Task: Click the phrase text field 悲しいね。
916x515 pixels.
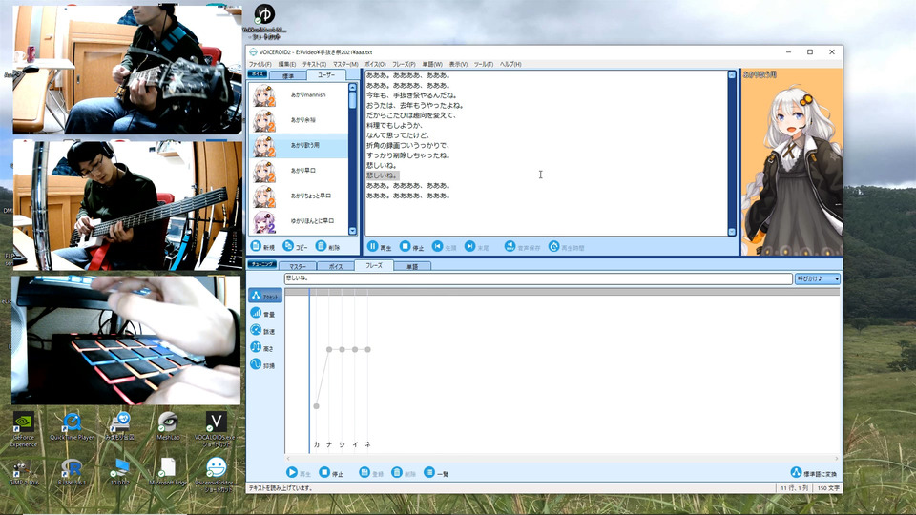Action: [538, 278]
